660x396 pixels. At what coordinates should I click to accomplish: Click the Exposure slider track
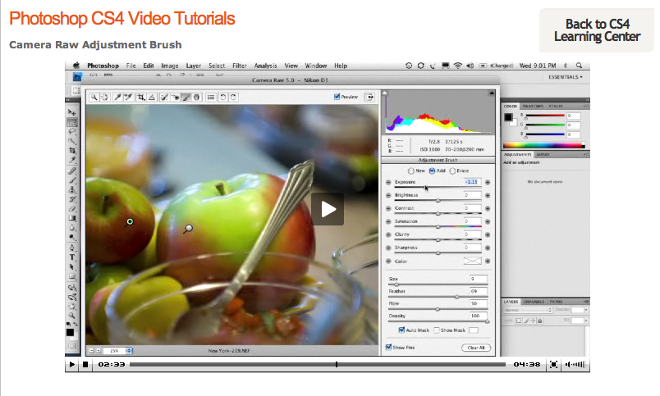coord(438,187)
